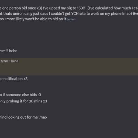
Task: Click the "(edited)" label on the message
Action: tap(71, 19)
